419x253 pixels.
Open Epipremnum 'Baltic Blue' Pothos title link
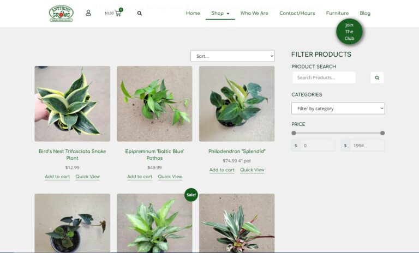[x=154, y=155]
